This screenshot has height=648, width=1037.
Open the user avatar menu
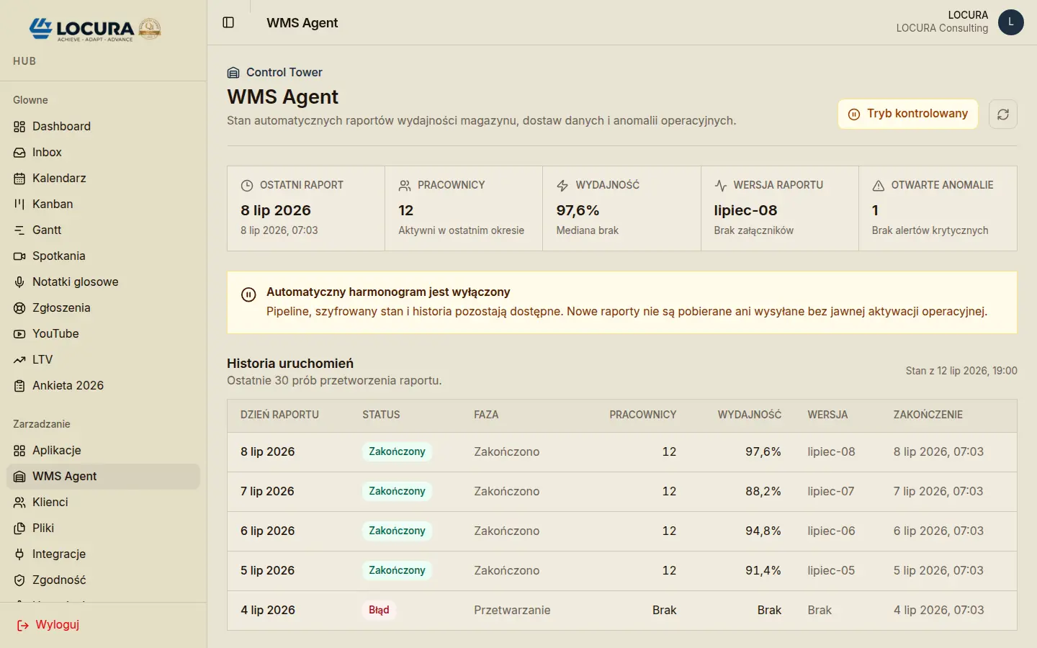click(1010, 22)
